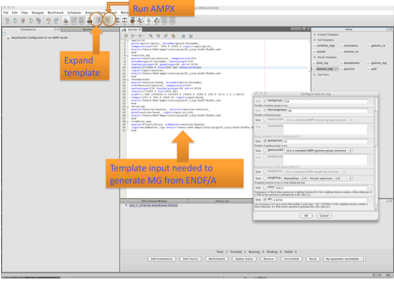Open the View menu
The height and width of the screenshot is (286, 394).
(24, 13)
